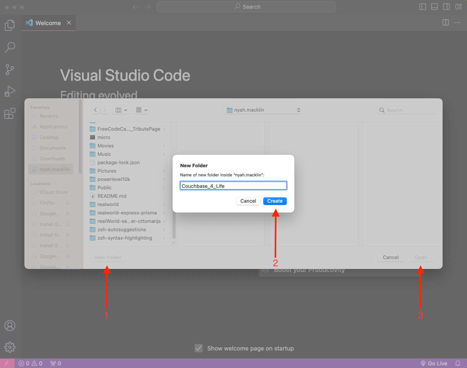The width and height of the screenshot is (467, 368).
Task: Click the folder name text field
Action: click(233, 186)
